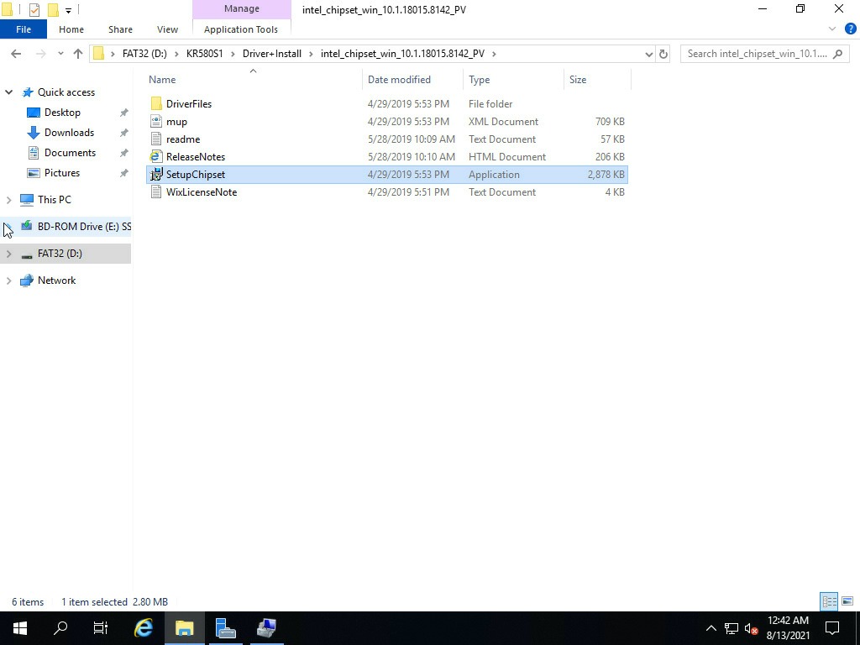Viewport: 860px width, 645px height.
Task: Open address bar history dropdown
Action: [x=649, y=54]
